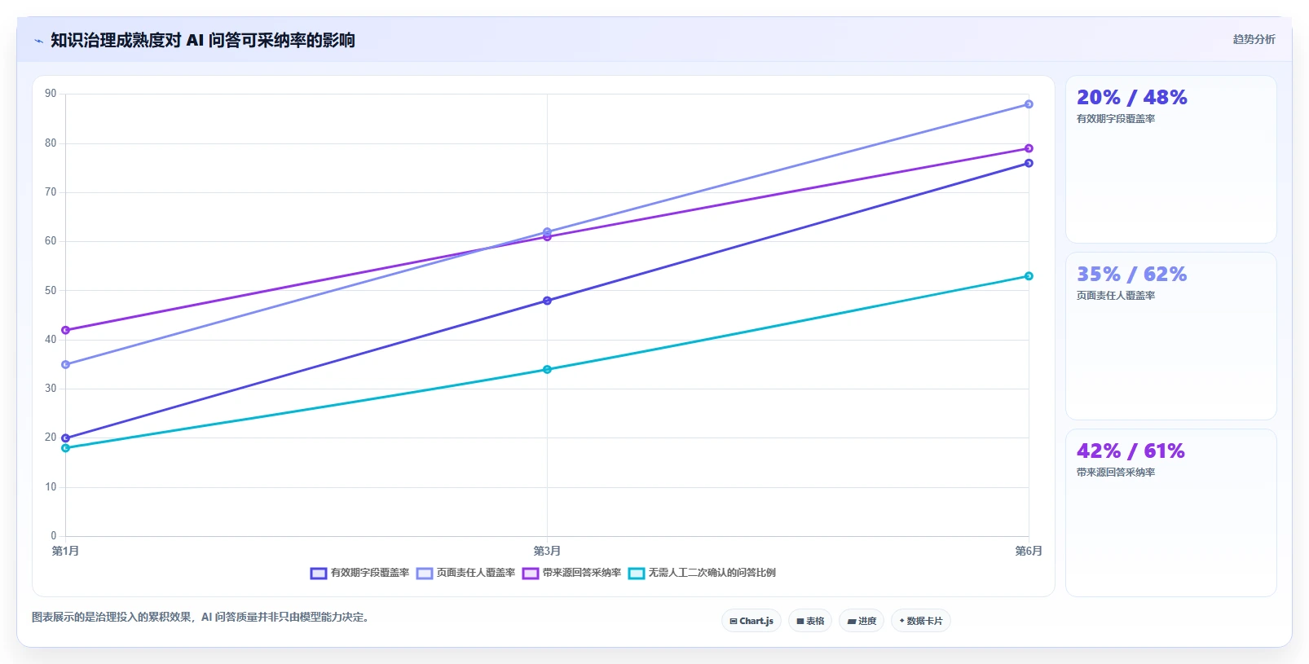Image resolution: width=1309 pixels, height=664 pixels.
Task: Hide the 无需人工二次确认的问答比例 series via legend text
Action: tap(712, 573)
